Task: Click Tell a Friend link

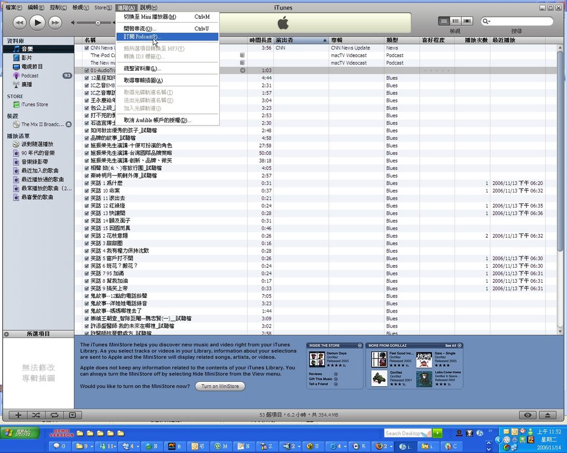Action: tap(323, 384)
